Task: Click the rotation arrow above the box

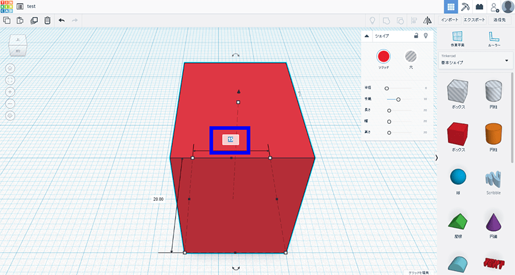Action: 236,55
